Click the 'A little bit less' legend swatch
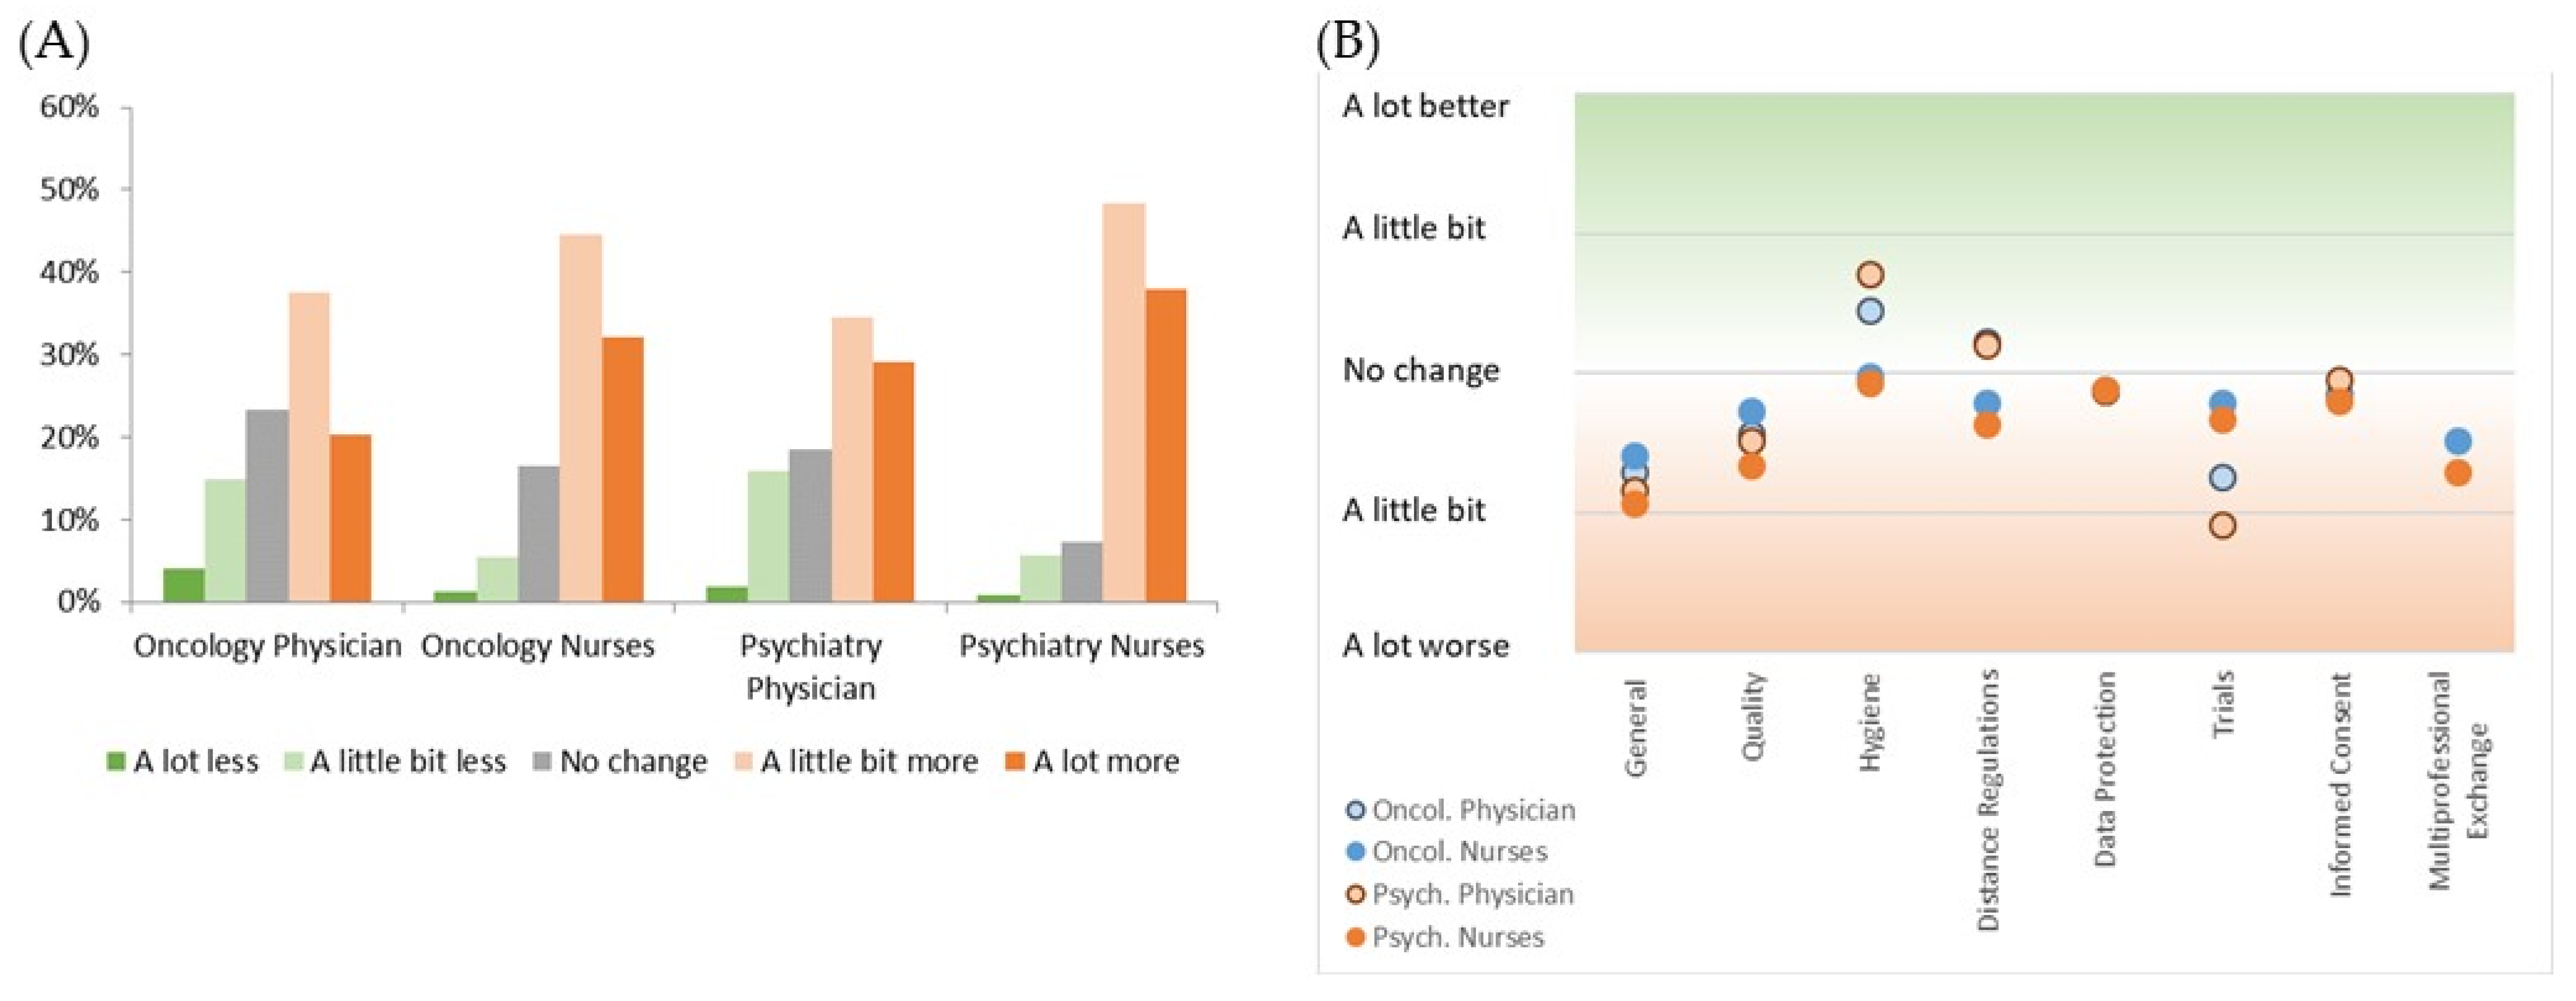 293,762
